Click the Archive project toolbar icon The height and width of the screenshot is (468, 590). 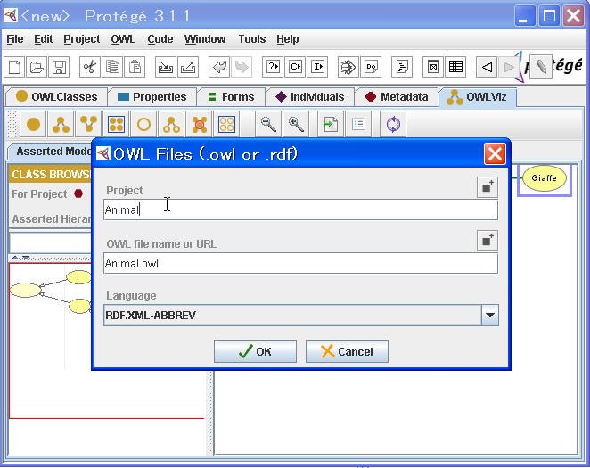pos(166,67)
